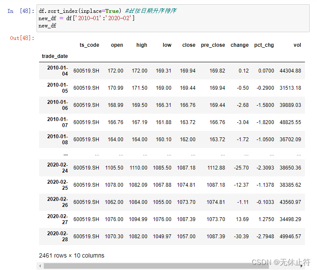Click the 2010-01-05 row index
Image resolution: width=317 pixels, height=270 pixels.
pyautogui.click(x=58, y=88)
